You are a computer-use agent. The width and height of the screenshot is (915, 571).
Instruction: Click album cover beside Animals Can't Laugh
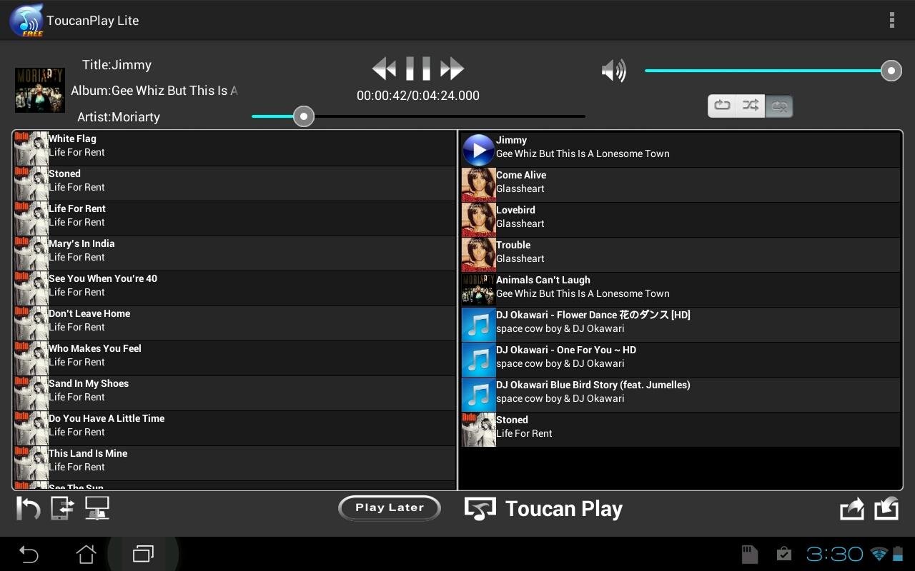(x=478, y=290)
